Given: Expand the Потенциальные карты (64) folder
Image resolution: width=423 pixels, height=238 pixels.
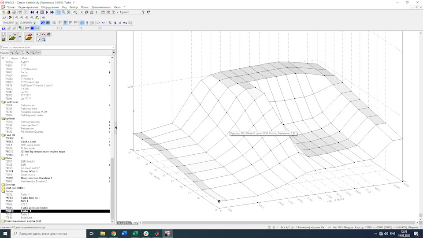Looking at the screenshot, I should tap(21, 221).
